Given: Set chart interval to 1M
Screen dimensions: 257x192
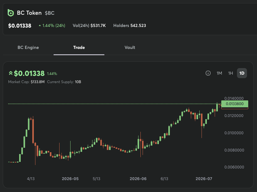Looking at the screenshot, I should (219, 73).
